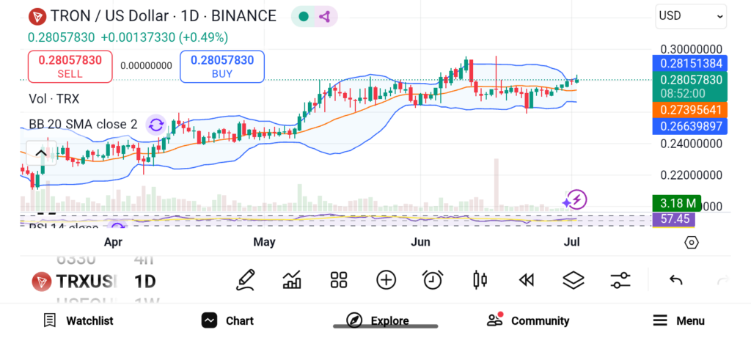Click the 3.18 M volume label

[x=676, y=203]
